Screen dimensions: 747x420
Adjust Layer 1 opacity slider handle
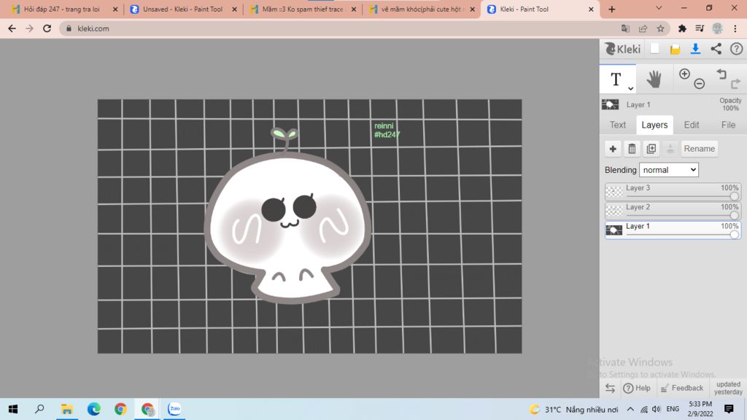734,234
